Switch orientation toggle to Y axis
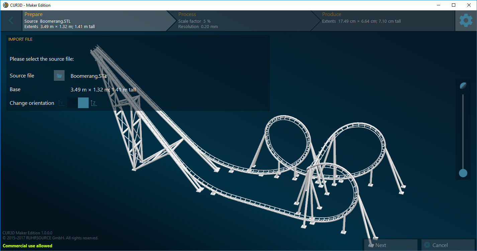 click(73, 103)
